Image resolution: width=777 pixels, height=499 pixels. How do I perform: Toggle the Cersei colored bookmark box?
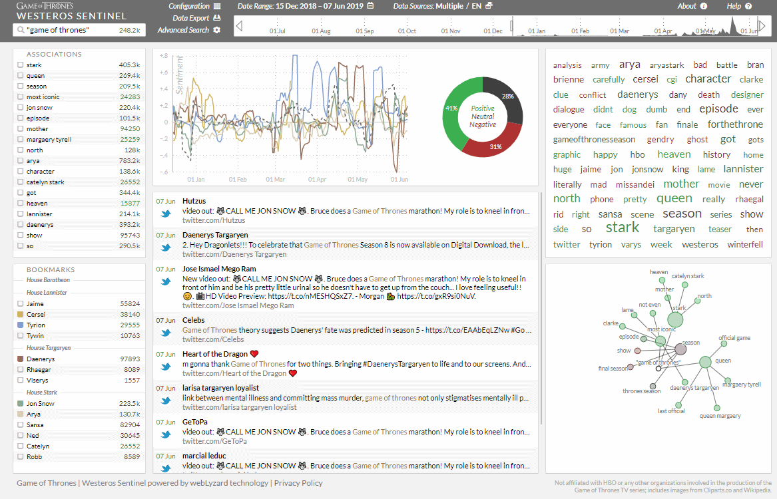pyautogui.click(x=21, y=314)
